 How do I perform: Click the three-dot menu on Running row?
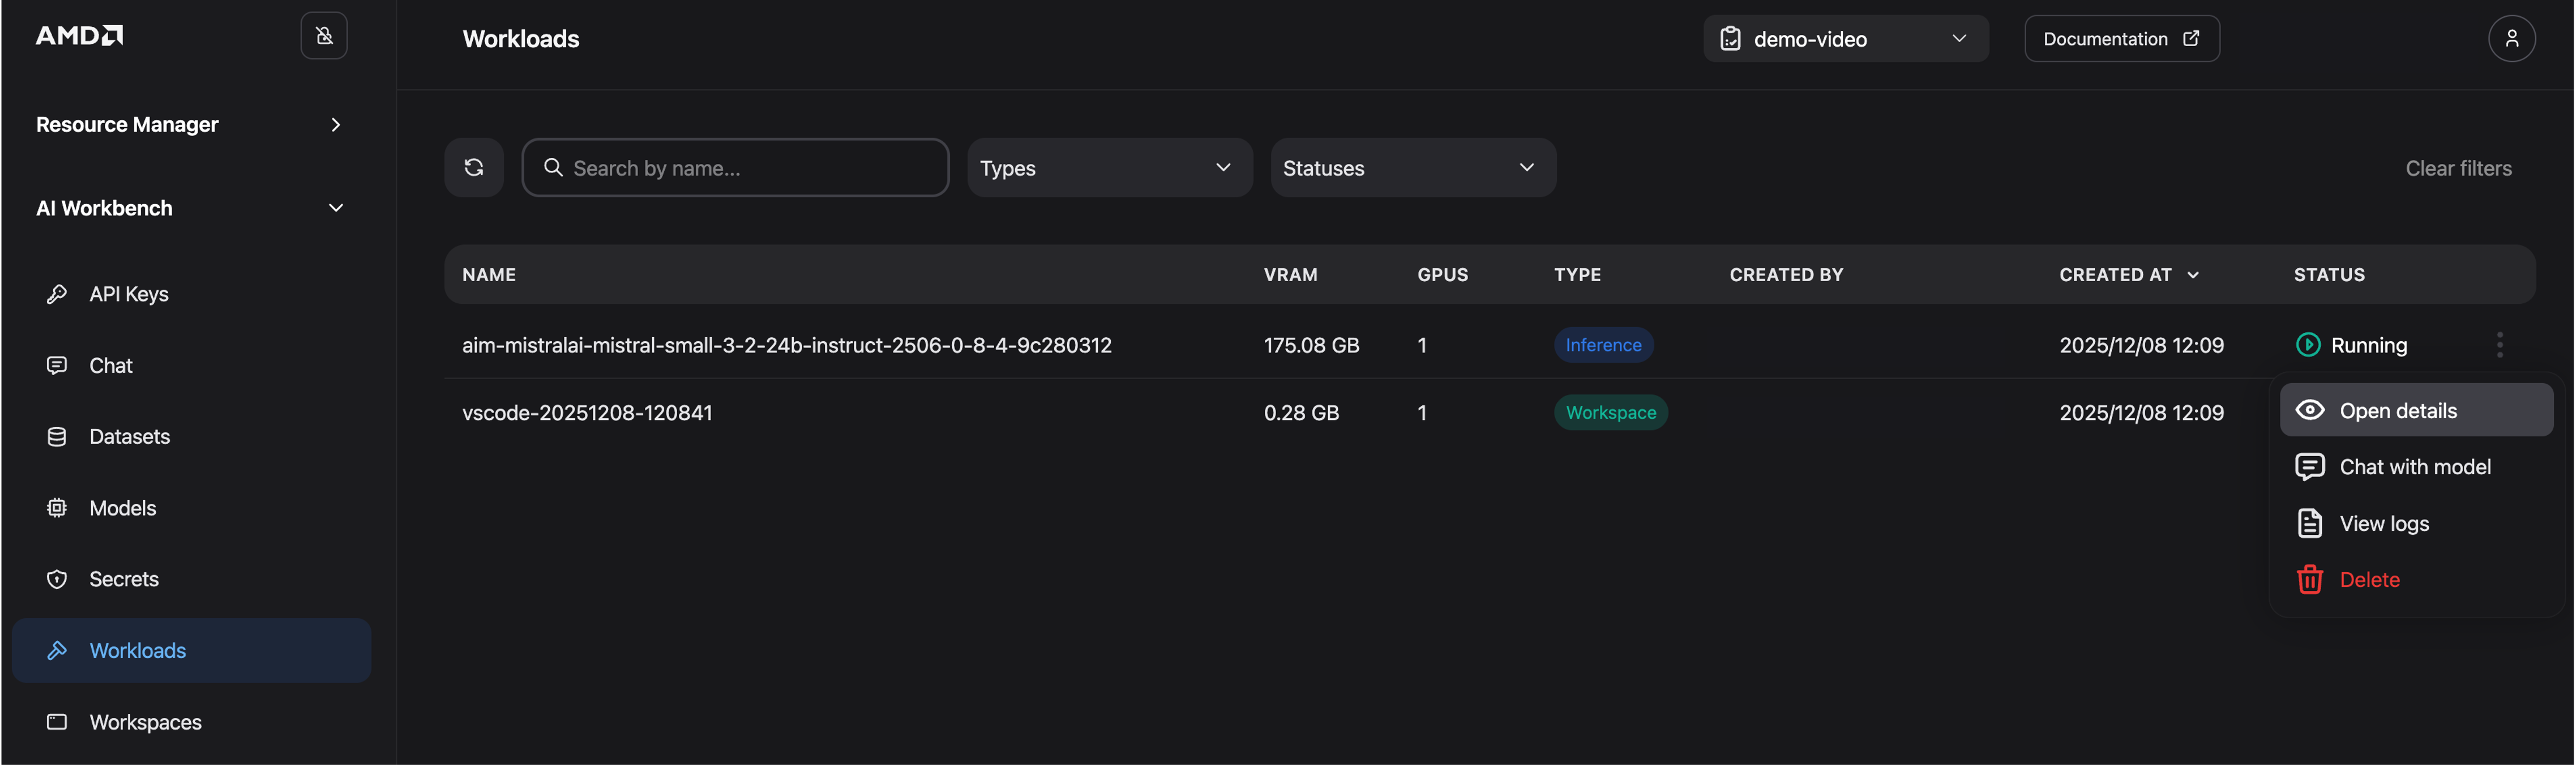pos(2499,345)
